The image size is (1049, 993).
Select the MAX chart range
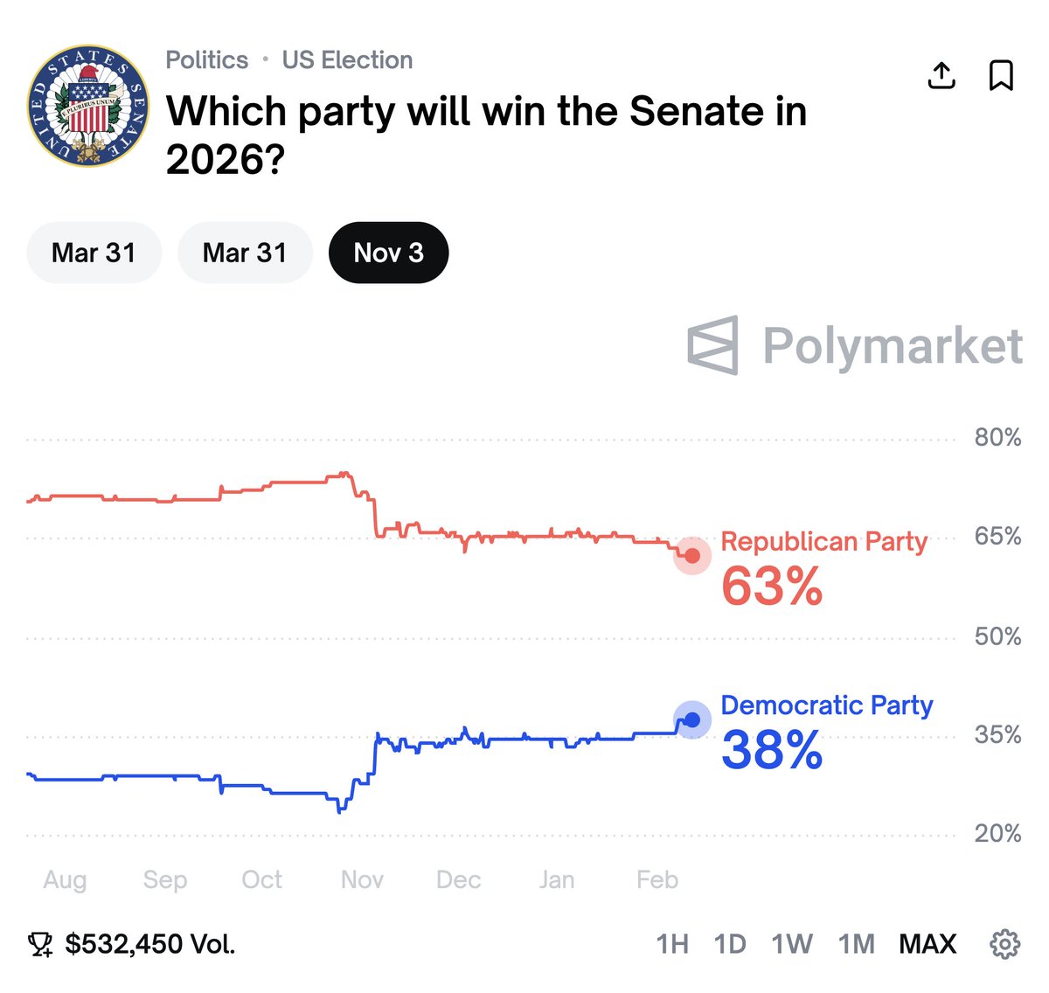click(927, 944)
